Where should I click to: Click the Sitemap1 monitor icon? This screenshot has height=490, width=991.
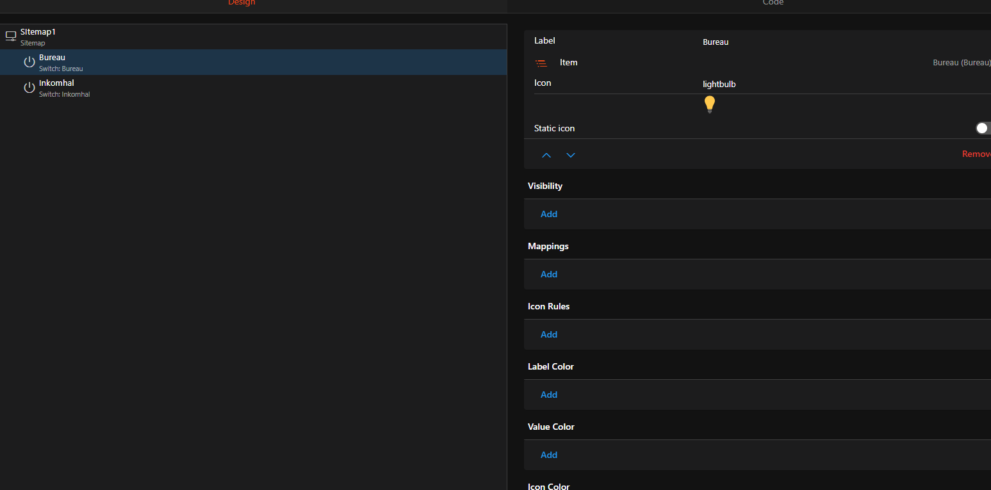(x=11, y=37)
